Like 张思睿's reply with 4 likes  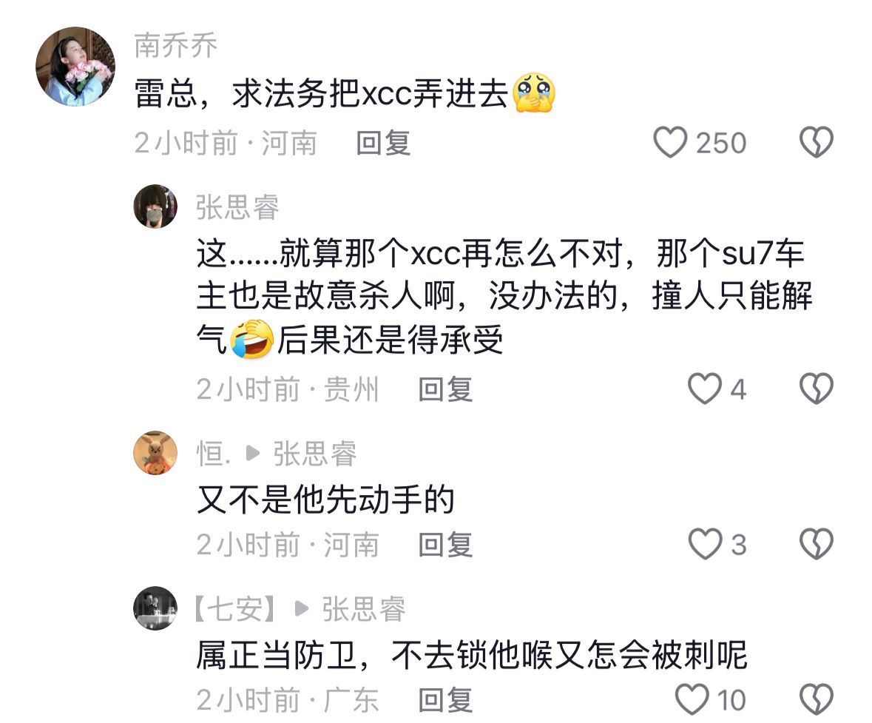[x=705, y=389]
